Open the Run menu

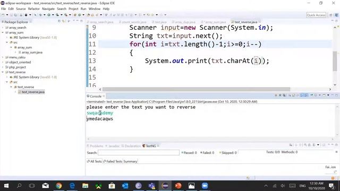pyautogui.click(x=83, y=9)
